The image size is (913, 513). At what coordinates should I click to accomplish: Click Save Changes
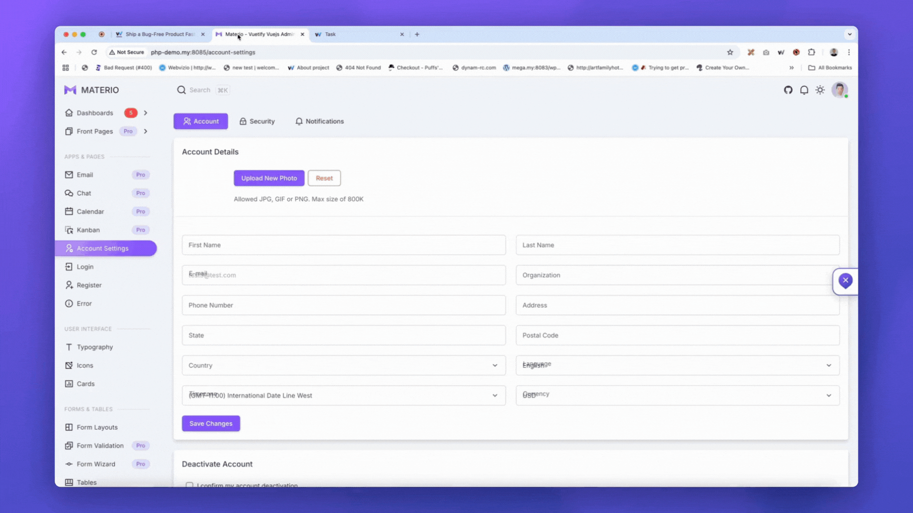[211, 423]
